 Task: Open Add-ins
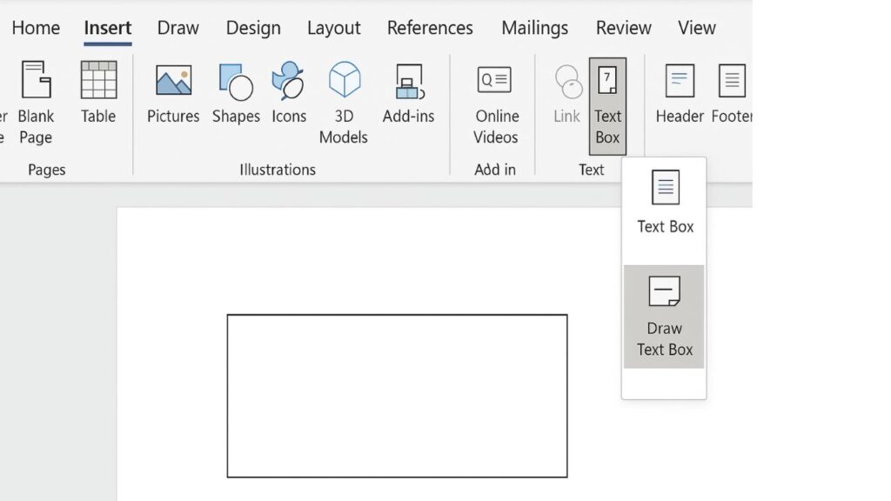[x=408, y=92]
